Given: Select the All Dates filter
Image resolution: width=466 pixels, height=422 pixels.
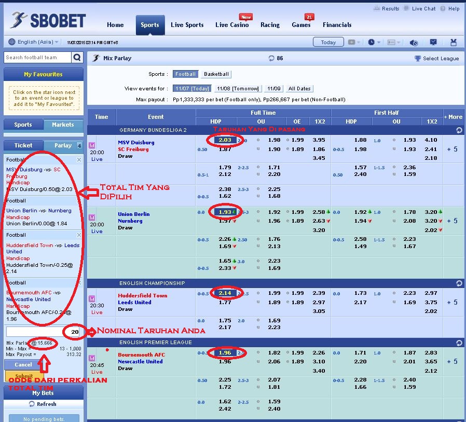Looking at the screenshot, I should pyautogui.click(x=299, y=89).
